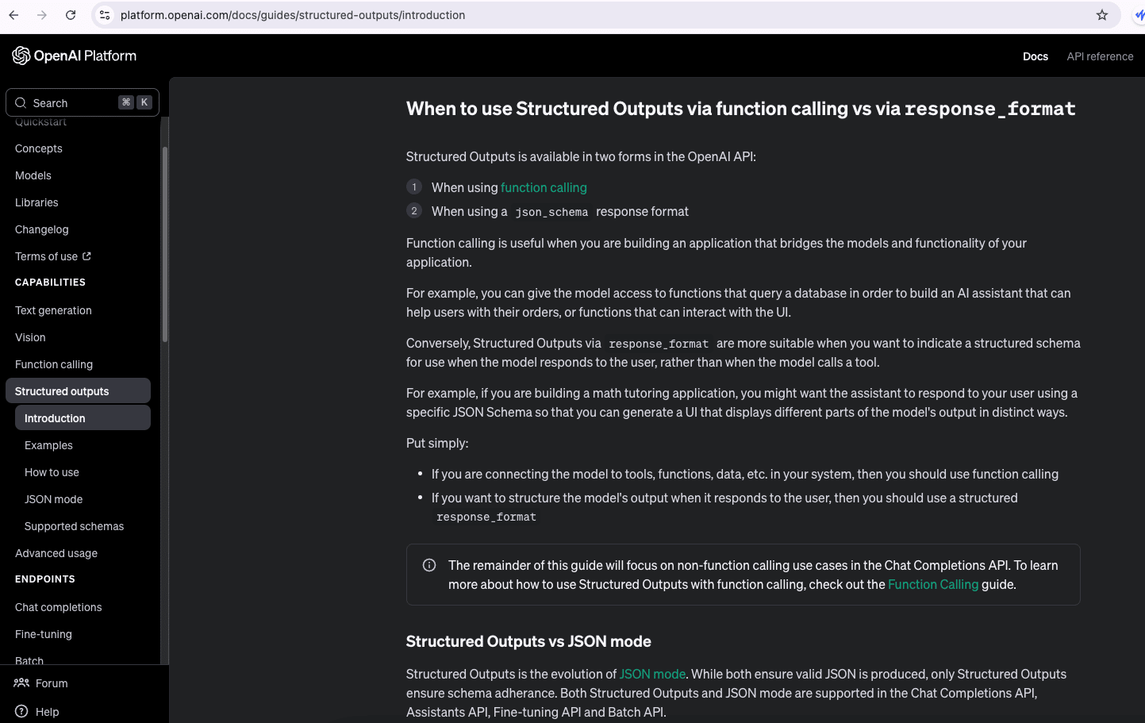Viewport: 1145px width, 723px height.
Task: Click the address bar URL
Action: coord(293,15)
